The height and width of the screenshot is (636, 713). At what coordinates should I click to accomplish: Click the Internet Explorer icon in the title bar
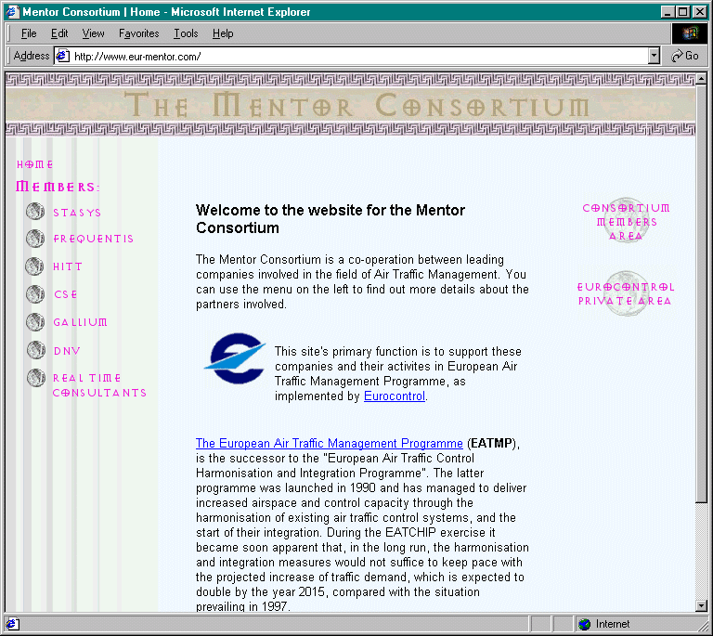point(11,11)
